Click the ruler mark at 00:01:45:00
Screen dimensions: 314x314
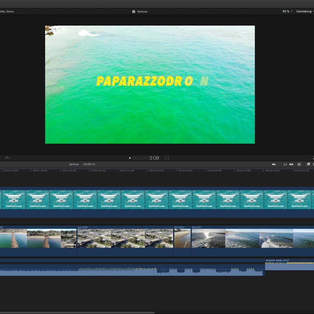click(69, 171)
